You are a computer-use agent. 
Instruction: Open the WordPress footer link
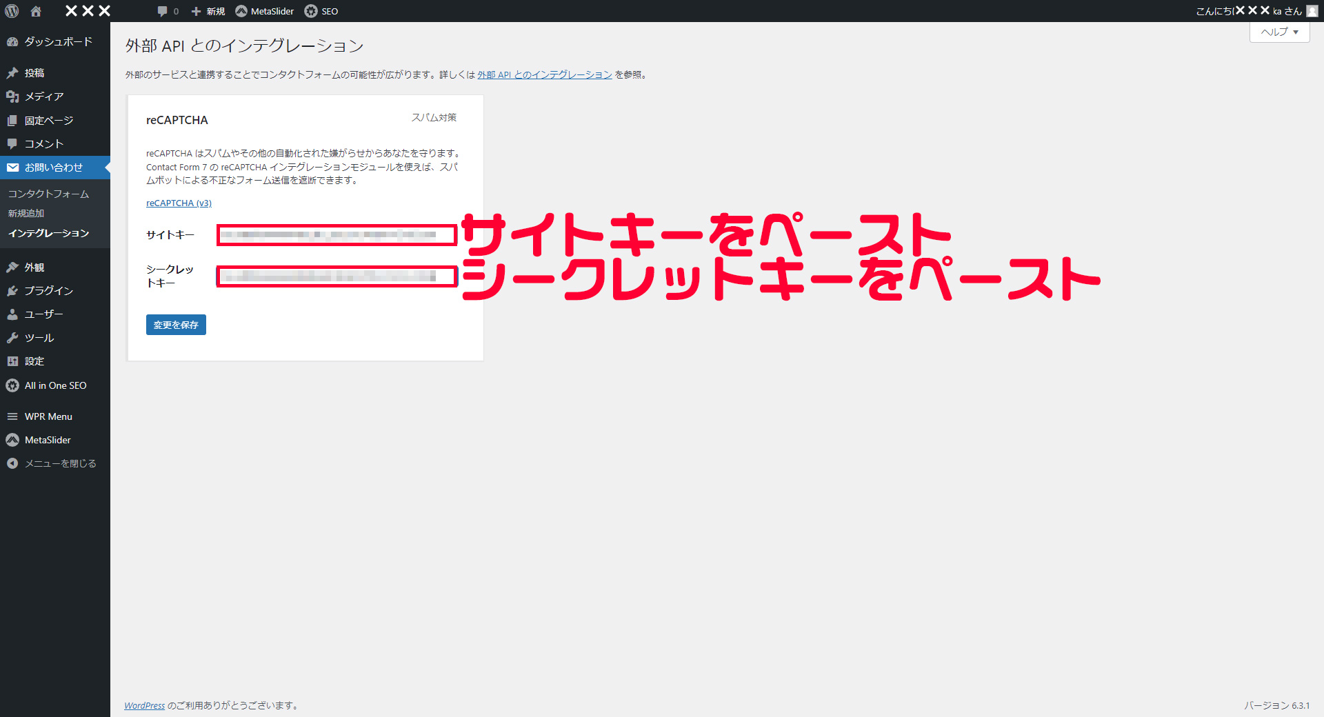point(145,705)
